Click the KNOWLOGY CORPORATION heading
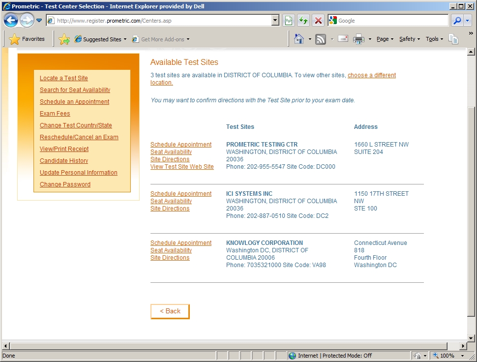Viewport: 477px width, 362px height. point(265,243)
